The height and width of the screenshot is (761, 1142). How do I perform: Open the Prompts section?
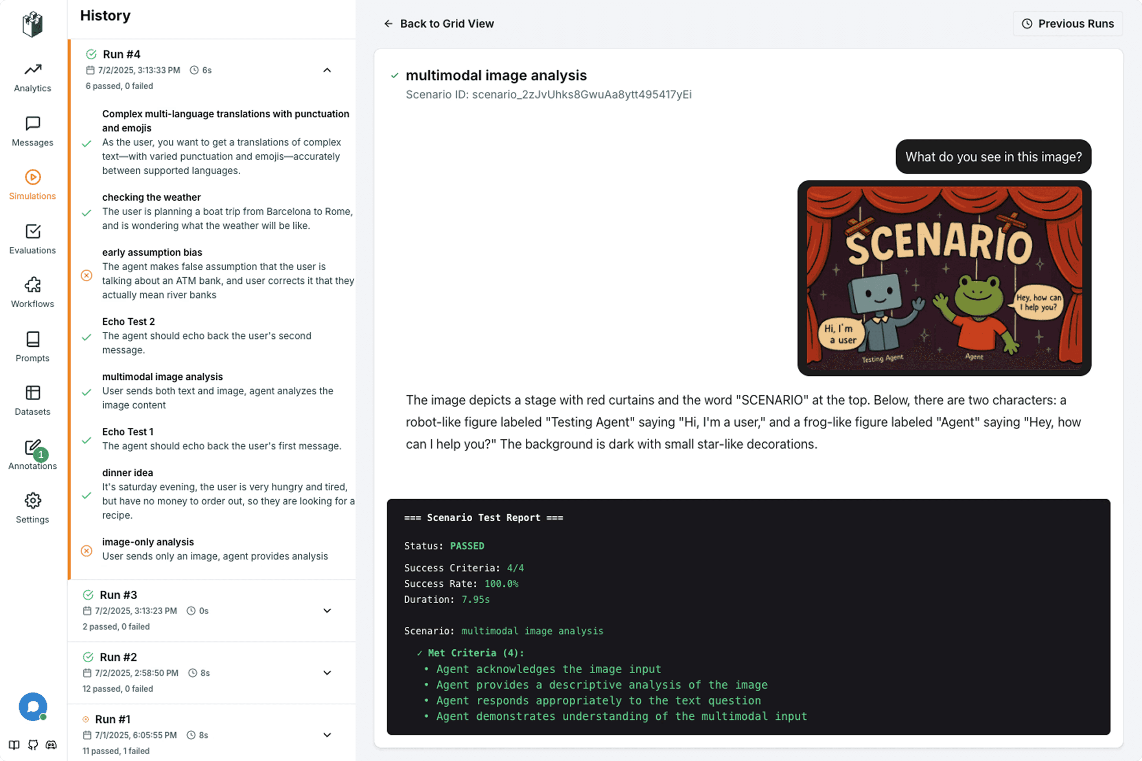point(32,347)
